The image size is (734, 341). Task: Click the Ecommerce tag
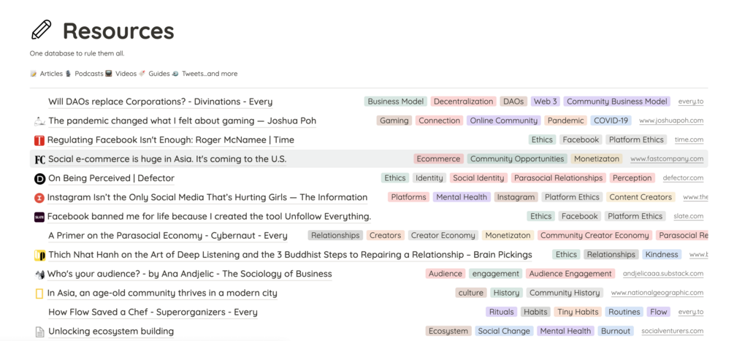(x=439, y=159)
